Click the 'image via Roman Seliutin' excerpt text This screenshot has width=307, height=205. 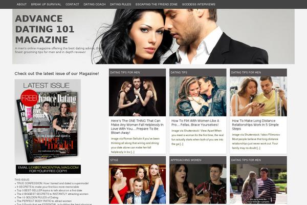(136, 145)
